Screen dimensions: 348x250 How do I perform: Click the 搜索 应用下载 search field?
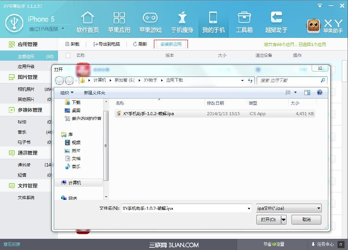point(288,80)
